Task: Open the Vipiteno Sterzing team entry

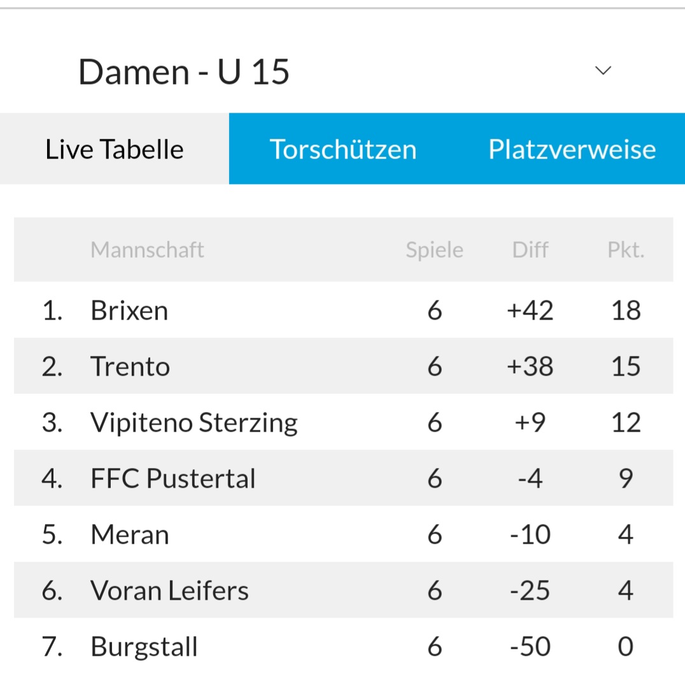Action: (x=194, y=423)
